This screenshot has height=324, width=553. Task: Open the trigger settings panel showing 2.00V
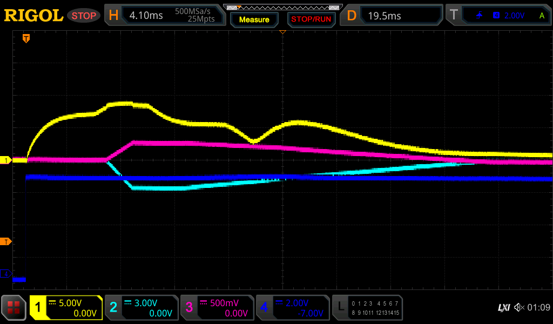[x=502, y=16]
